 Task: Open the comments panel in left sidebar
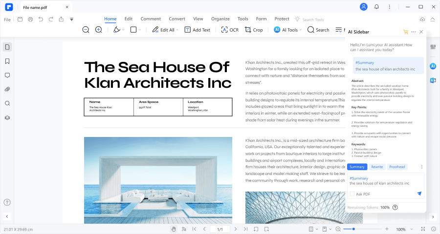(7, 75)
